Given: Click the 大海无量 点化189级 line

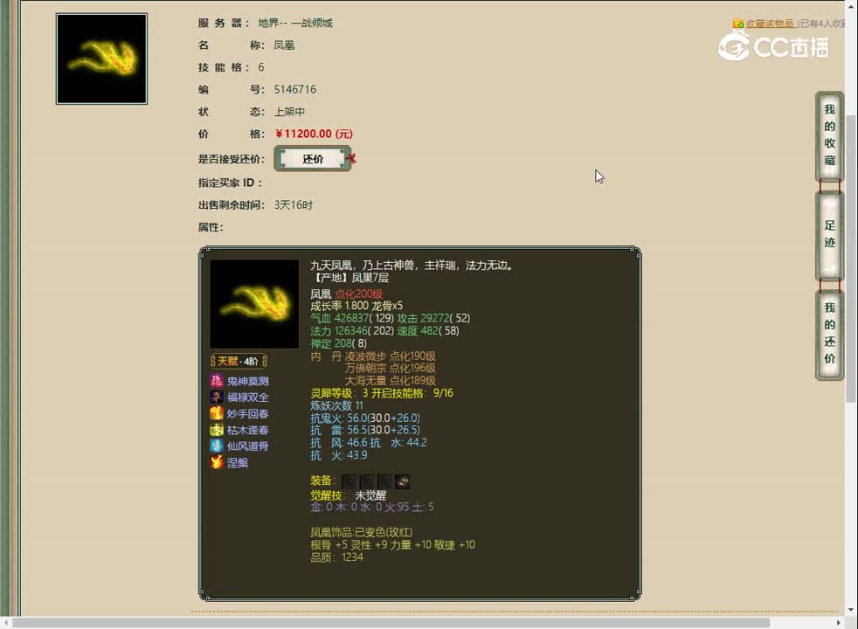Looking at the screenshot, I should coord(391,381).
